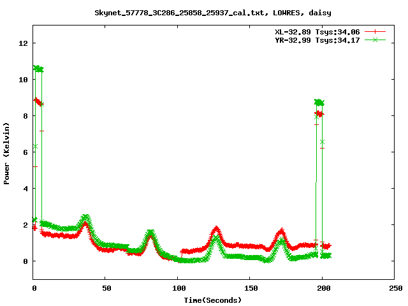
Task: Click the 'Time(Seconds)' x-axis label
Action: click(212, 300)
